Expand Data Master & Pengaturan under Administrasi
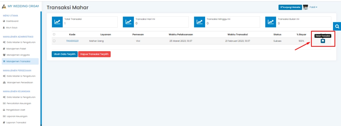Image resolution: width=341 pixels, height=126 pixels. click(19, 42)
